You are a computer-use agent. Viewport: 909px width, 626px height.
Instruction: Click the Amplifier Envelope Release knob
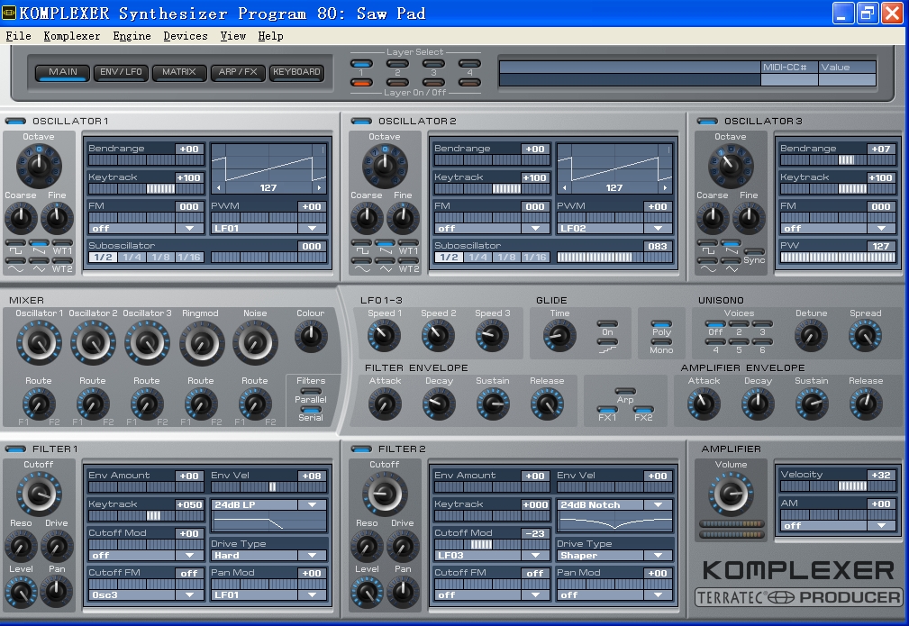(x=866, y=404)
